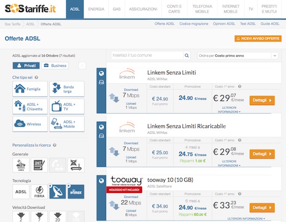Open the Assicurazioni main menu
This screenshot has width=286, height=222.
coord(143,9)
